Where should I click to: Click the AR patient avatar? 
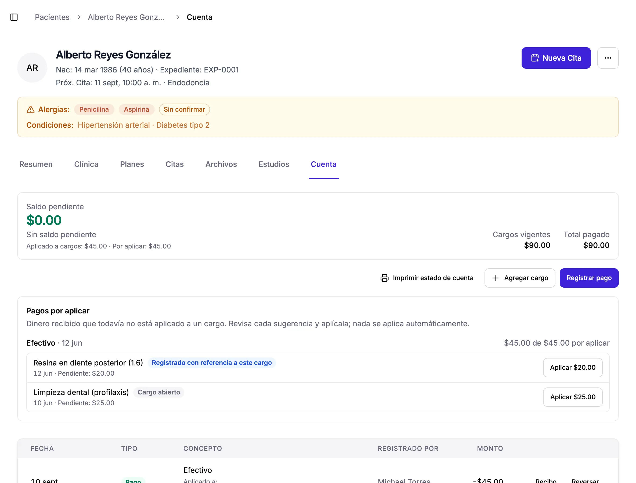click(x=32, y=68)
